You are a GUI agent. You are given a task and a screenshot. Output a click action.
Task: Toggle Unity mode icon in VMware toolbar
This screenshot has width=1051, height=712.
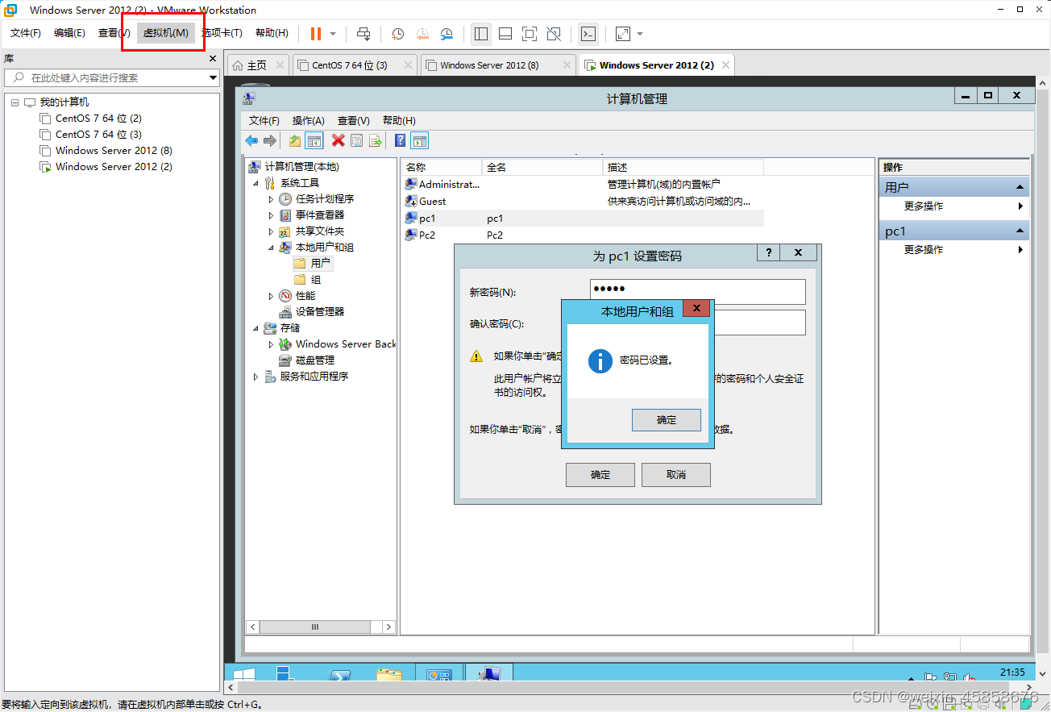(x=554, y=34)
